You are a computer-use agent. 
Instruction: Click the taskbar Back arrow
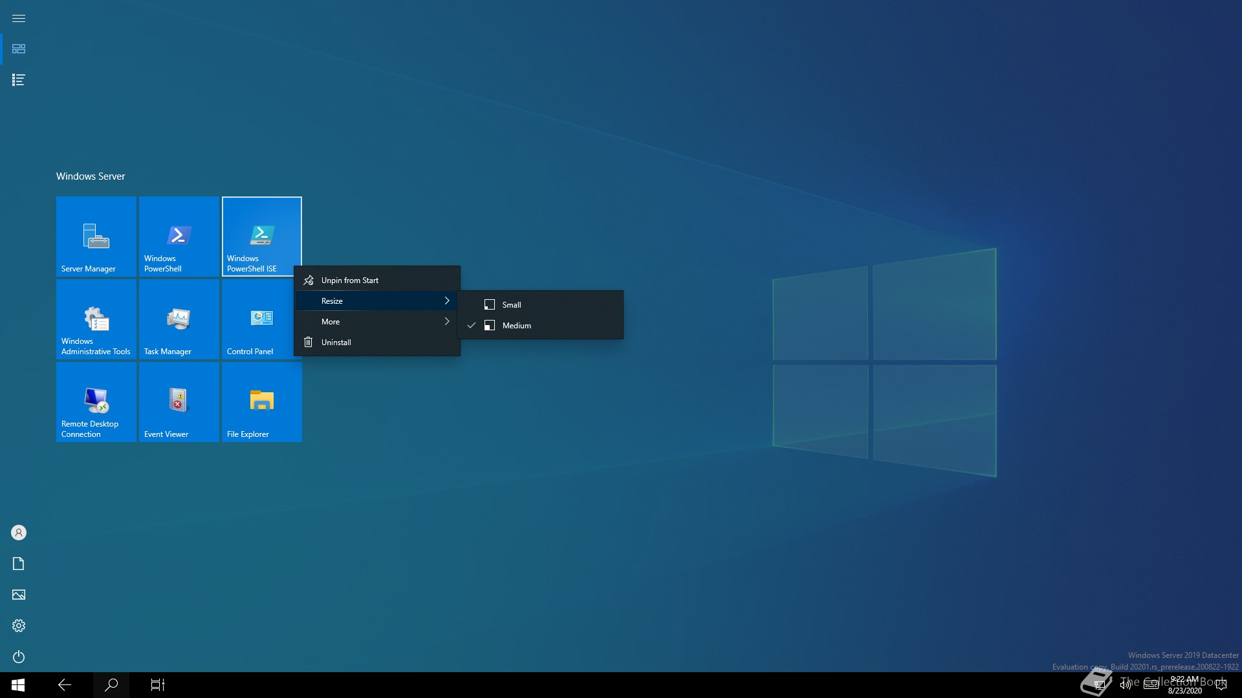pos(65,685)
